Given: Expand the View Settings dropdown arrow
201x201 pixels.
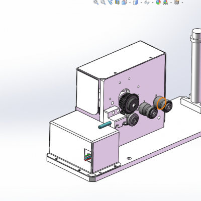Looking at the screenshot, I should pos(182,3).
